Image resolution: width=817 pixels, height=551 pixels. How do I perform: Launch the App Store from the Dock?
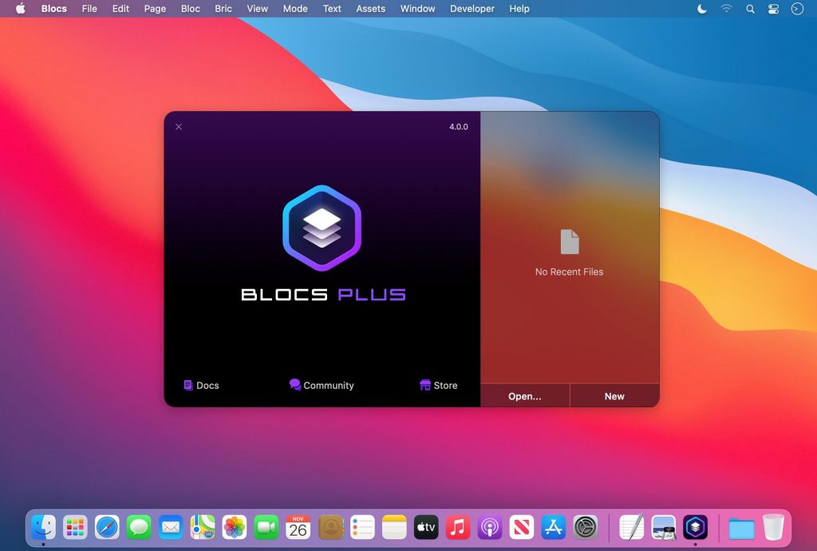click(553, 527)
